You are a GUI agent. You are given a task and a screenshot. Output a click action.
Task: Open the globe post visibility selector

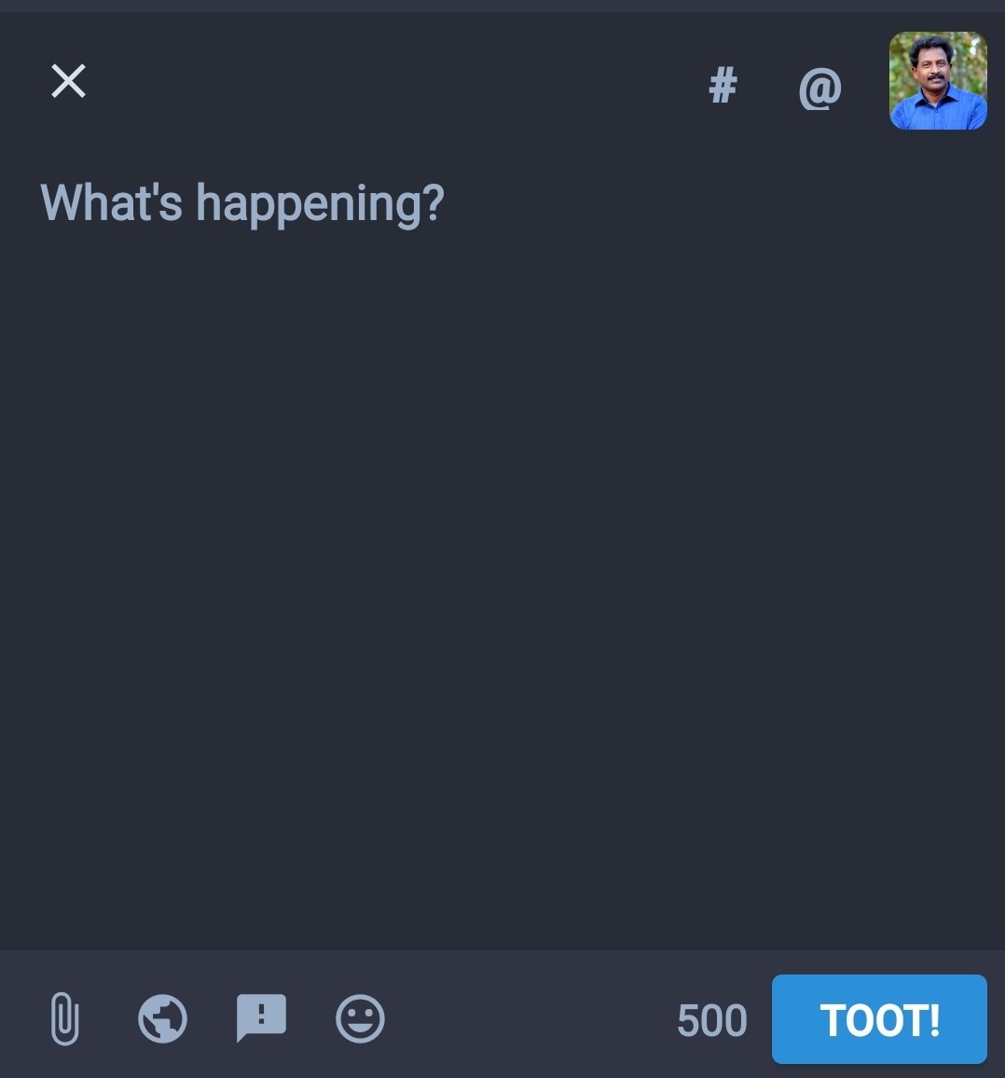click(x=162, y=1018)
